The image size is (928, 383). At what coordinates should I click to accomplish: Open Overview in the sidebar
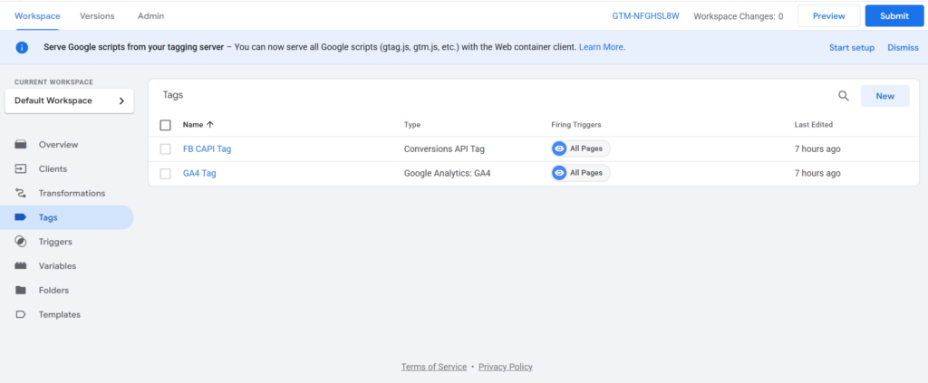[x=59, y=145]
